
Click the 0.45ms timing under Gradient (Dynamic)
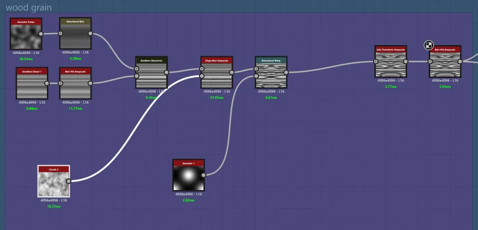pyautogui.click(x=151, y=97)
